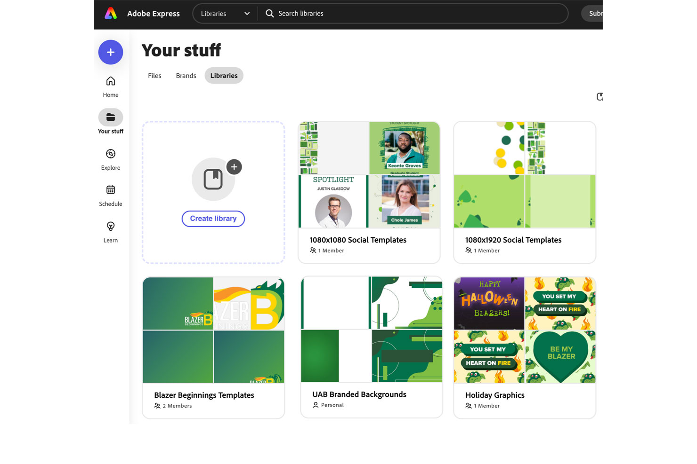The height and width of the screenshot is (464, 697).
Task: Open the Schedule panel icon
Action: (110, 190)
